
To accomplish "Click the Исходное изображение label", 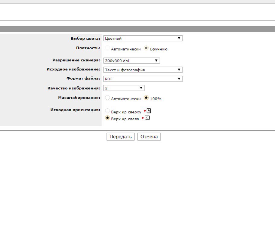I will 73,69.
